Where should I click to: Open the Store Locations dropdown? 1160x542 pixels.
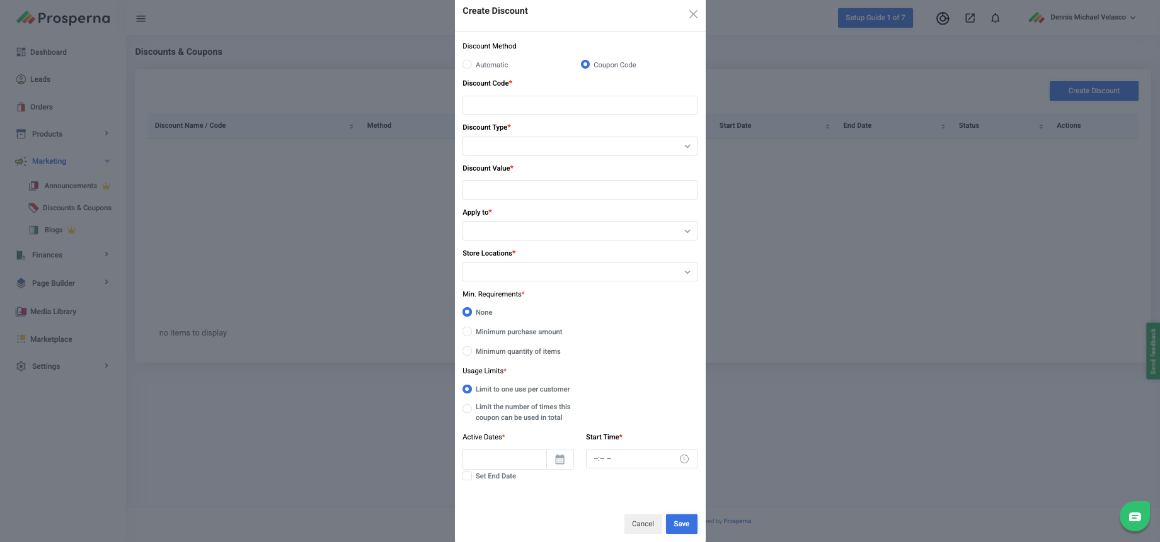click(x=580, y=272)
